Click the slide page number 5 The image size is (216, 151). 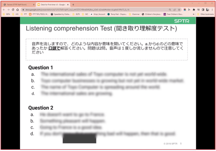(181, 144)
